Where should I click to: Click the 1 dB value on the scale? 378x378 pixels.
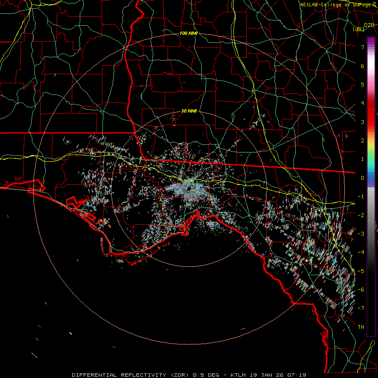coord(362,159)
